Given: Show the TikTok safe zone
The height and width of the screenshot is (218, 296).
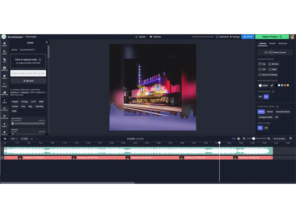Looking at the screenshot, I should [x=269, y=112].
